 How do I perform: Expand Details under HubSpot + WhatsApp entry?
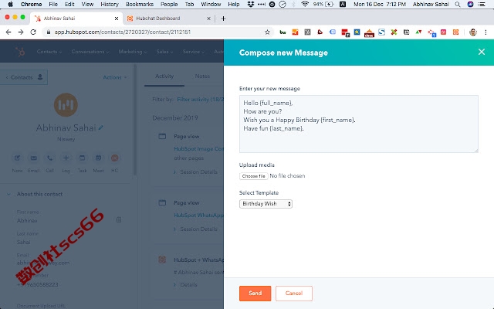[x=185, y=285]
